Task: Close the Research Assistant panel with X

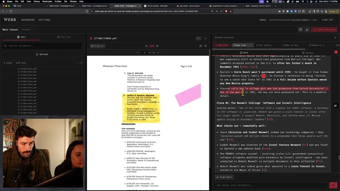Action: click(335, 37)
